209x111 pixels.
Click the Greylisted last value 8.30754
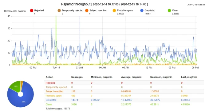(x=185, y=100)
